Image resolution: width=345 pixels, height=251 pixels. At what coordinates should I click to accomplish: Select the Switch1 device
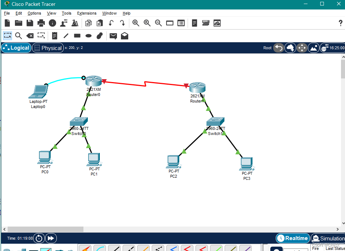pyautogui.click(x=215, y=121)
